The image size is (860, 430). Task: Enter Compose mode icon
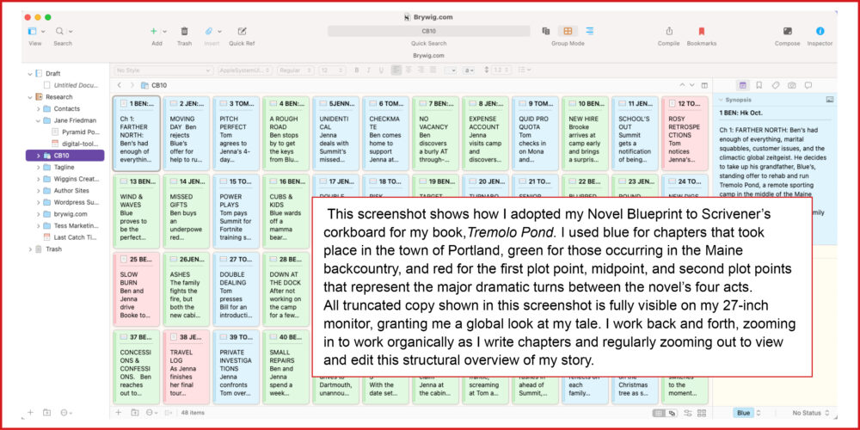coord(788,31)
